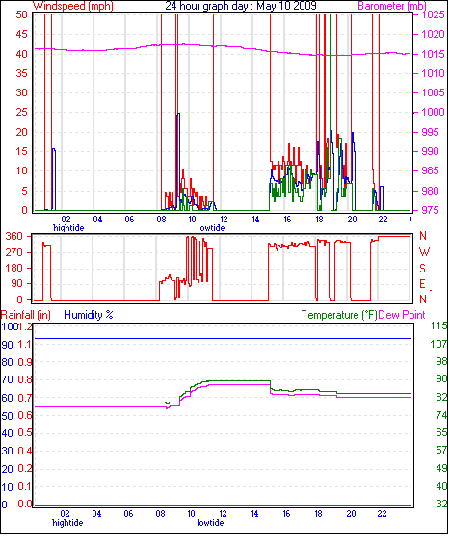Click the 1000 barometer axis value
This screenshot has width=450, height=545.
(433, 112)
